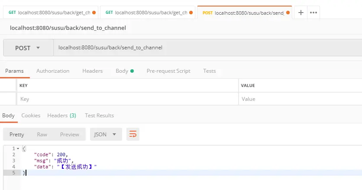Click line number 5 in response gutter
The image size is (362, 190).
point(13,173)
